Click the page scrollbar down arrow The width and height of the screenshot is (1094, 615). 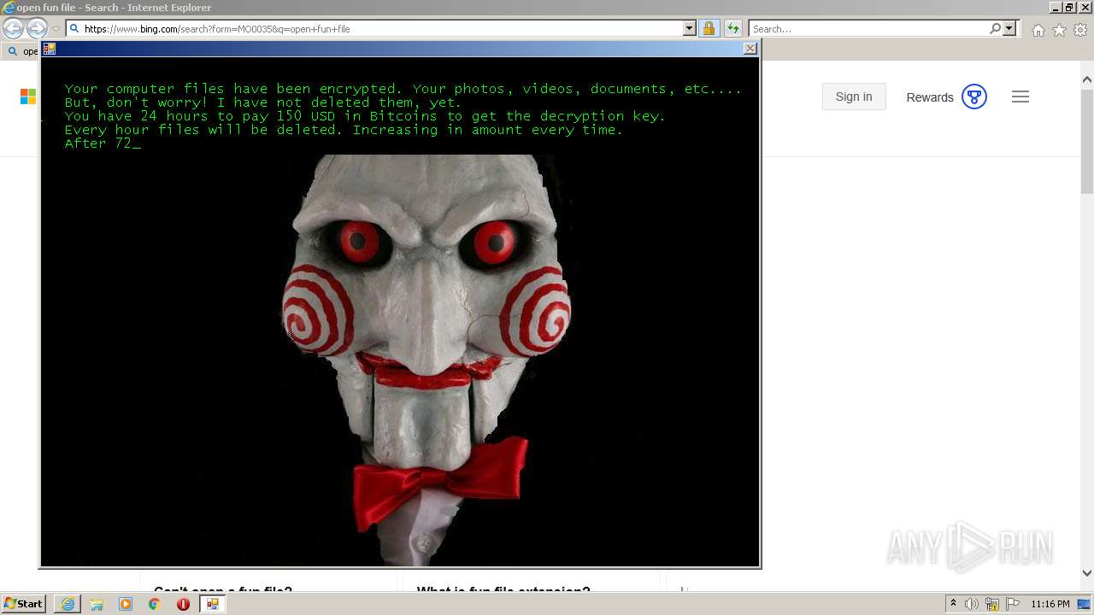(x=1087, y=573)
